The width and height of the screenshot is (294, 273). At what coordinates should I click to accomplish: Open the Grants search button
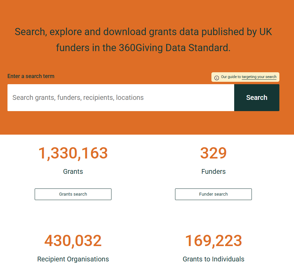(x=73, y=194)
